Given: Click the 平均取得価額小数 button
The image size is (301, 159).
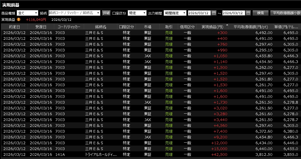Looking at the screenshot, I should 286,13.
